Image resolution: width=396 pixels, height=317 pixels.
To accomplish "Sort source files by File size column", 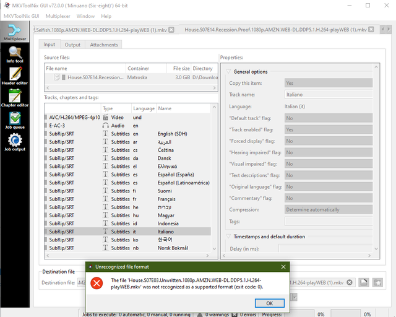I will click(x=179, y=68).
